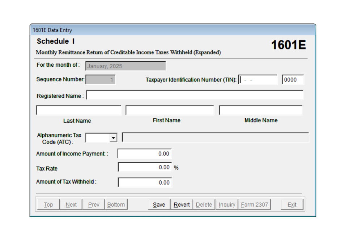Click the 'Sequence Number:' label

point(60,79)
